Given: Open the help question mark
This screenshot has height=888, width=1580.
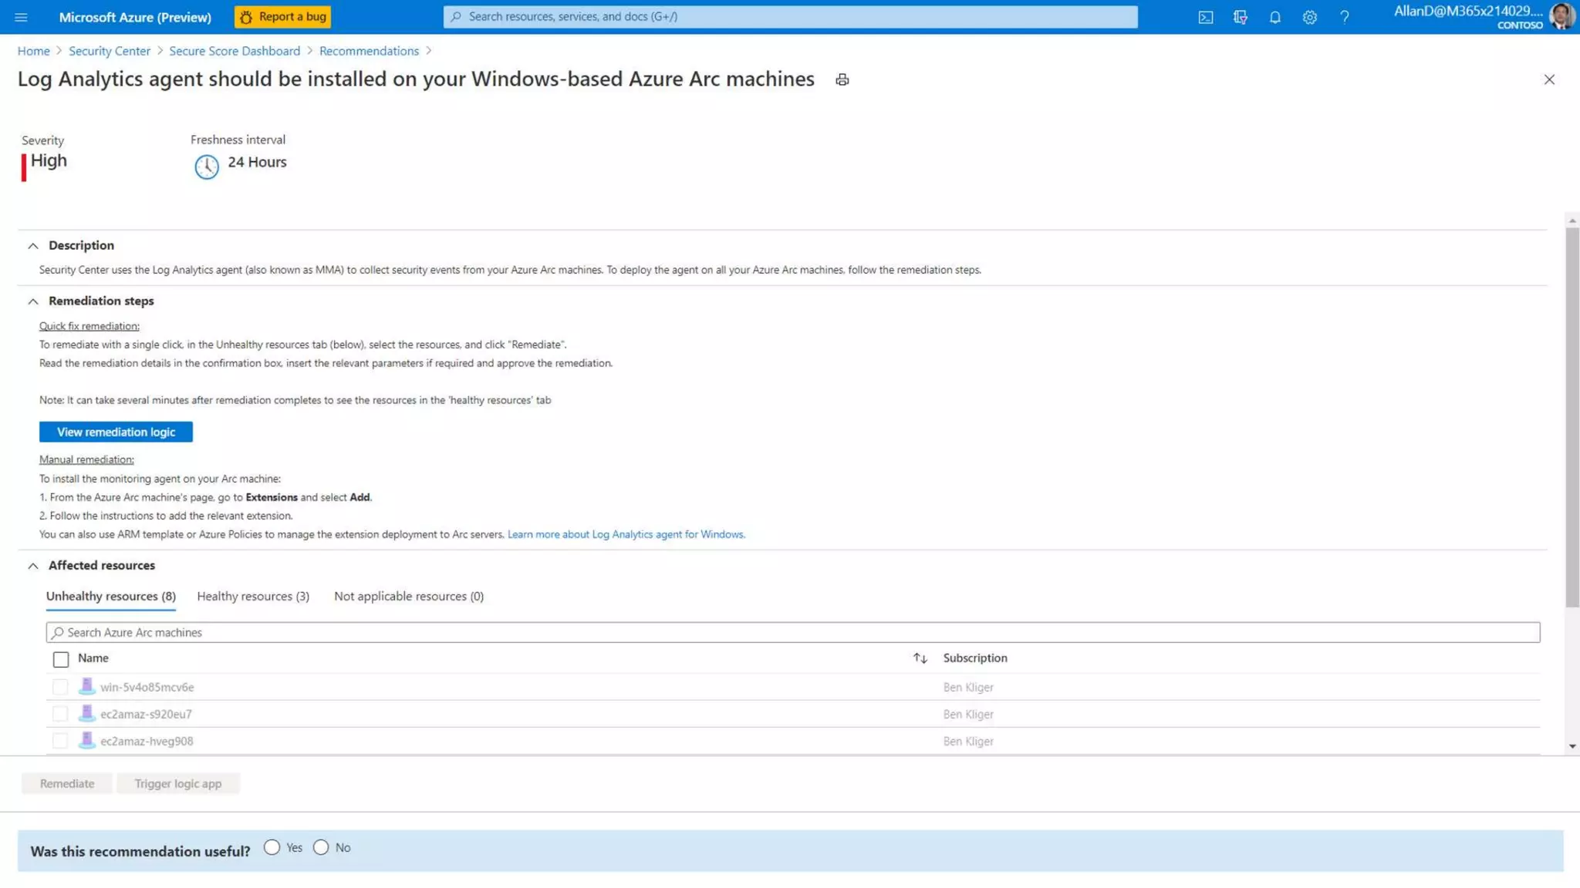Looking at the screenshot, I should (1344, 17).
